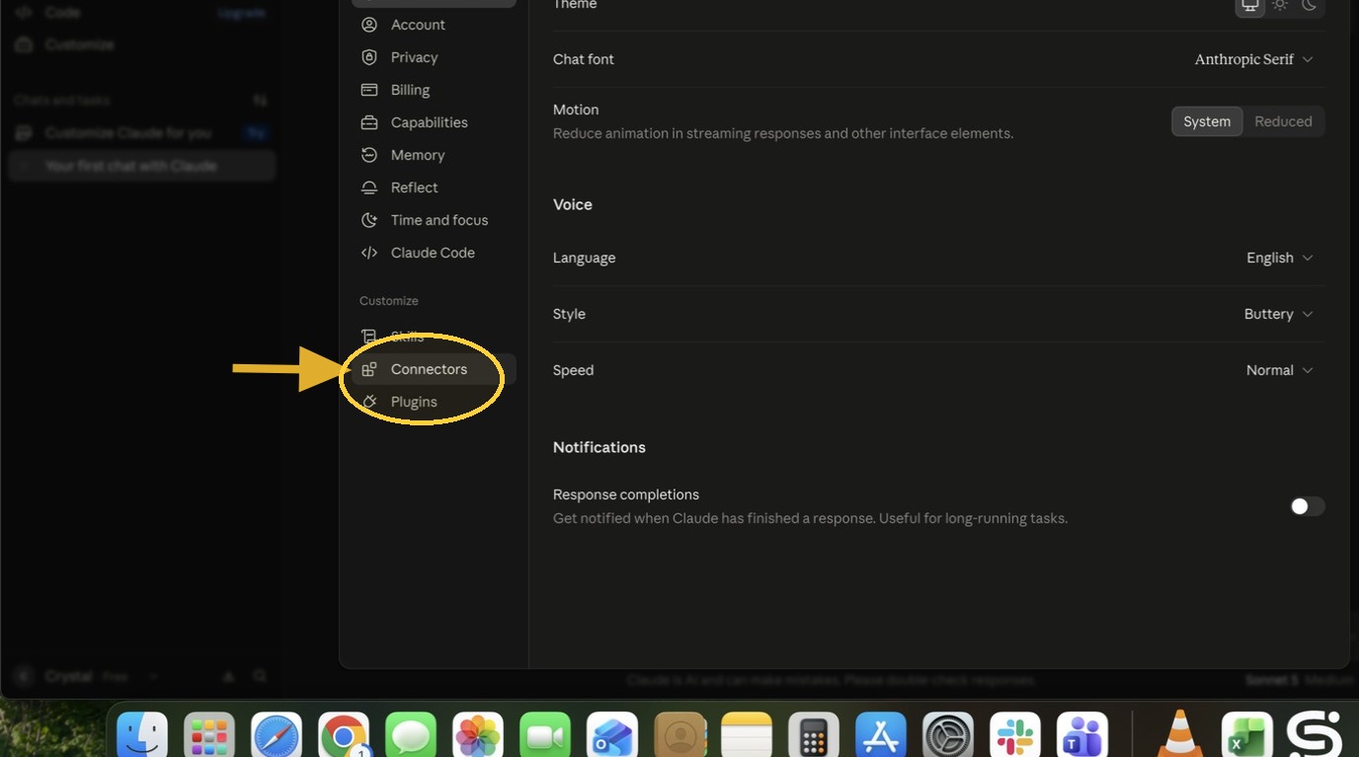Image resolution: width=1359 pixels, height=757 pixels.
Task: Open the voice Style dropdown showing Buttery
Action: point(1279,314)
